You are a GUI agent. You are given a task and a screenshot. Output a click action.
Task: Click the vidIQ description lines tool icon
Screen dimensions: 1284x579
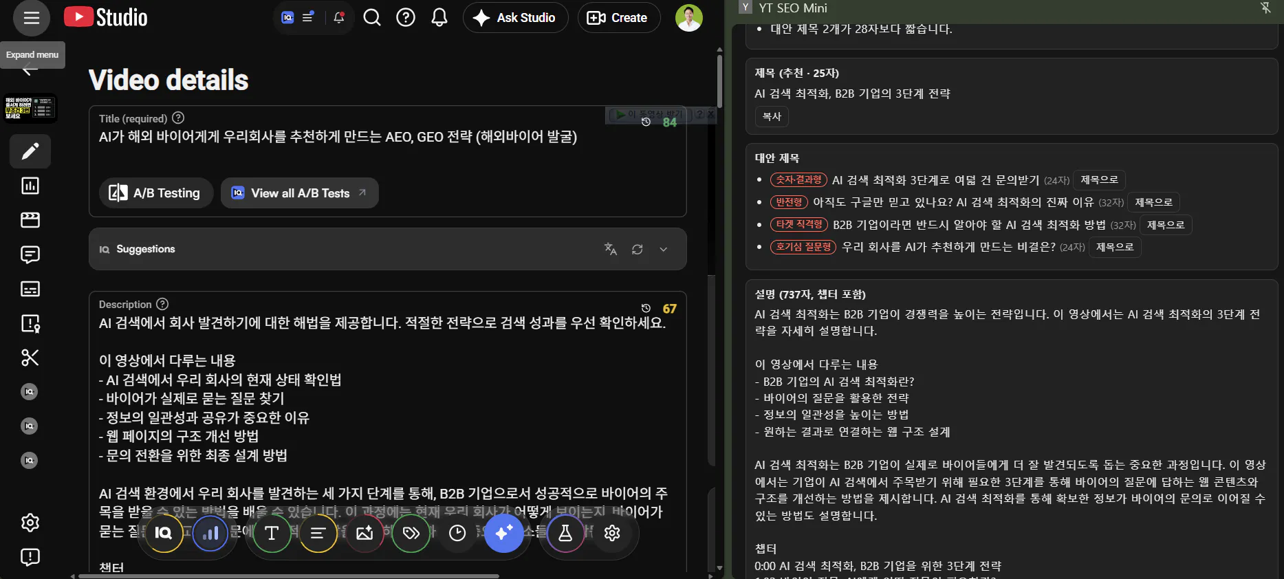tap(318, 533)
